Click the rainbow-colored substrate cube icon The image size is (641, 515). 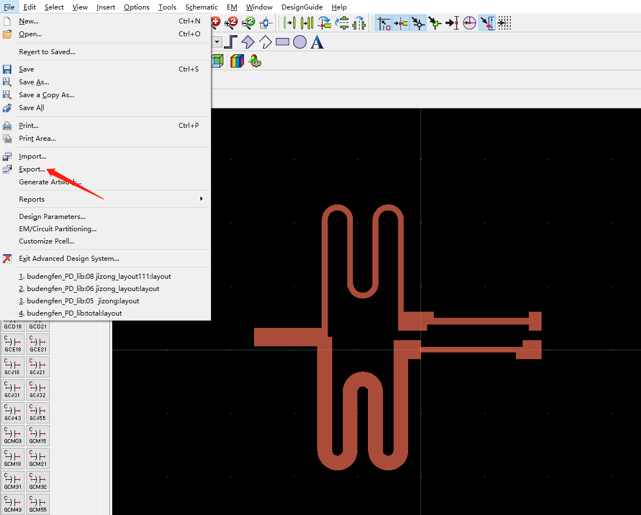[237, 61]
